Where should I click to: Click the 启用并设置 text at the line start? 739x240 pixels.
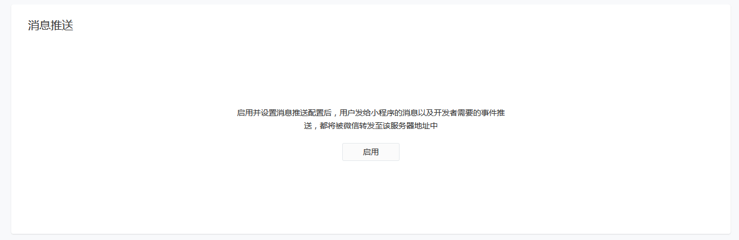tap(256, 113)
